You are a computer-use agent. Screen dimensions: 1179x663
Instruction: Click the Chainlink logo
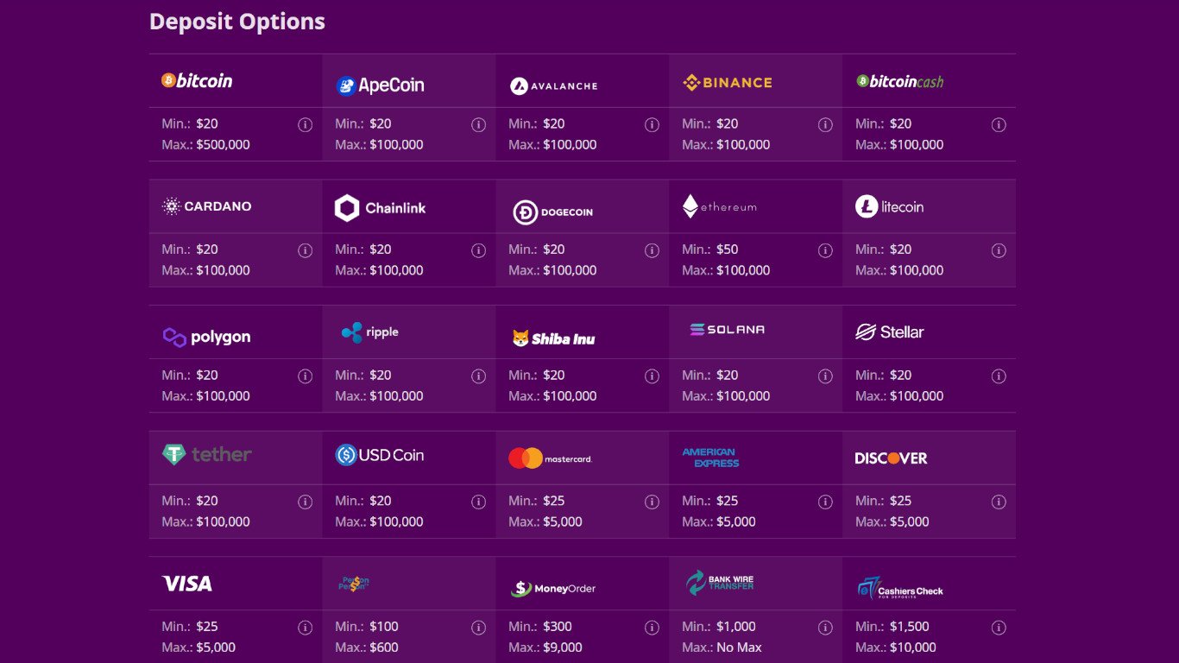click(x=380, y=208)
